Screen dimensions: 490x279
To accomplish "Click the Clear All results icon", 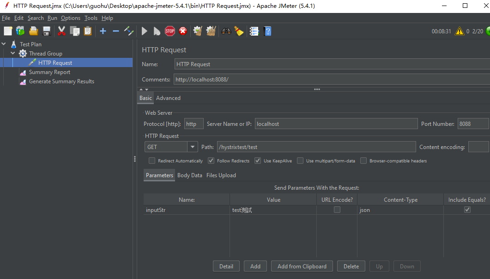I will tap(211, 31).
